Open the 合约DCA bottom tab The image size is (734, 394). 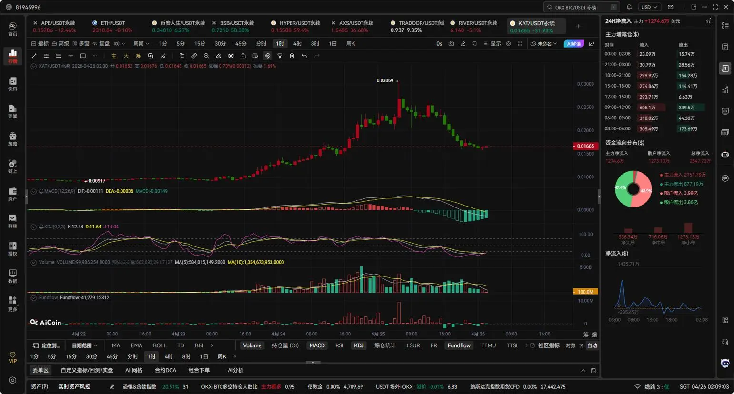pyautogui.click(x=165, y=370)
